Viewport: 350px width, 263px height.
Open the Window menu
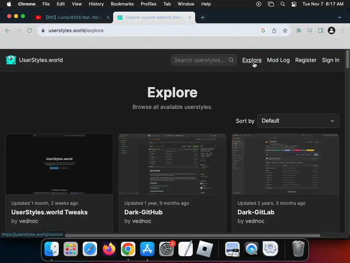coord(186,4)
